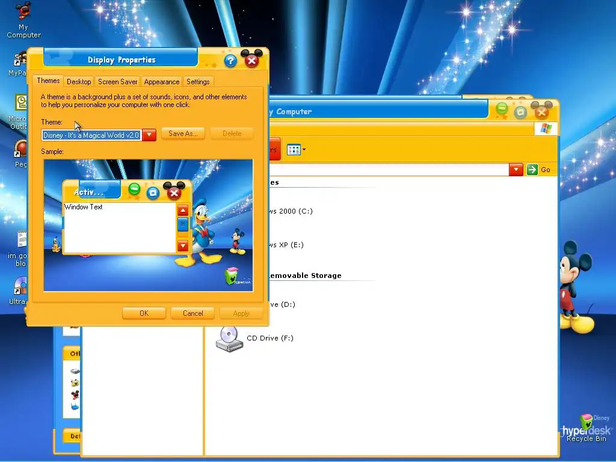Click the green minimize button in sample window
The width and height of the screenshot is (616, 462).
[x=134, y=189]
